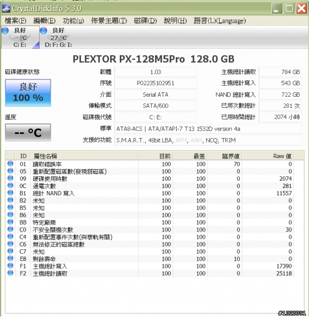The image size is (309, 317).
Task: Click the drive letter field C: E:
Action: [155, 117]
